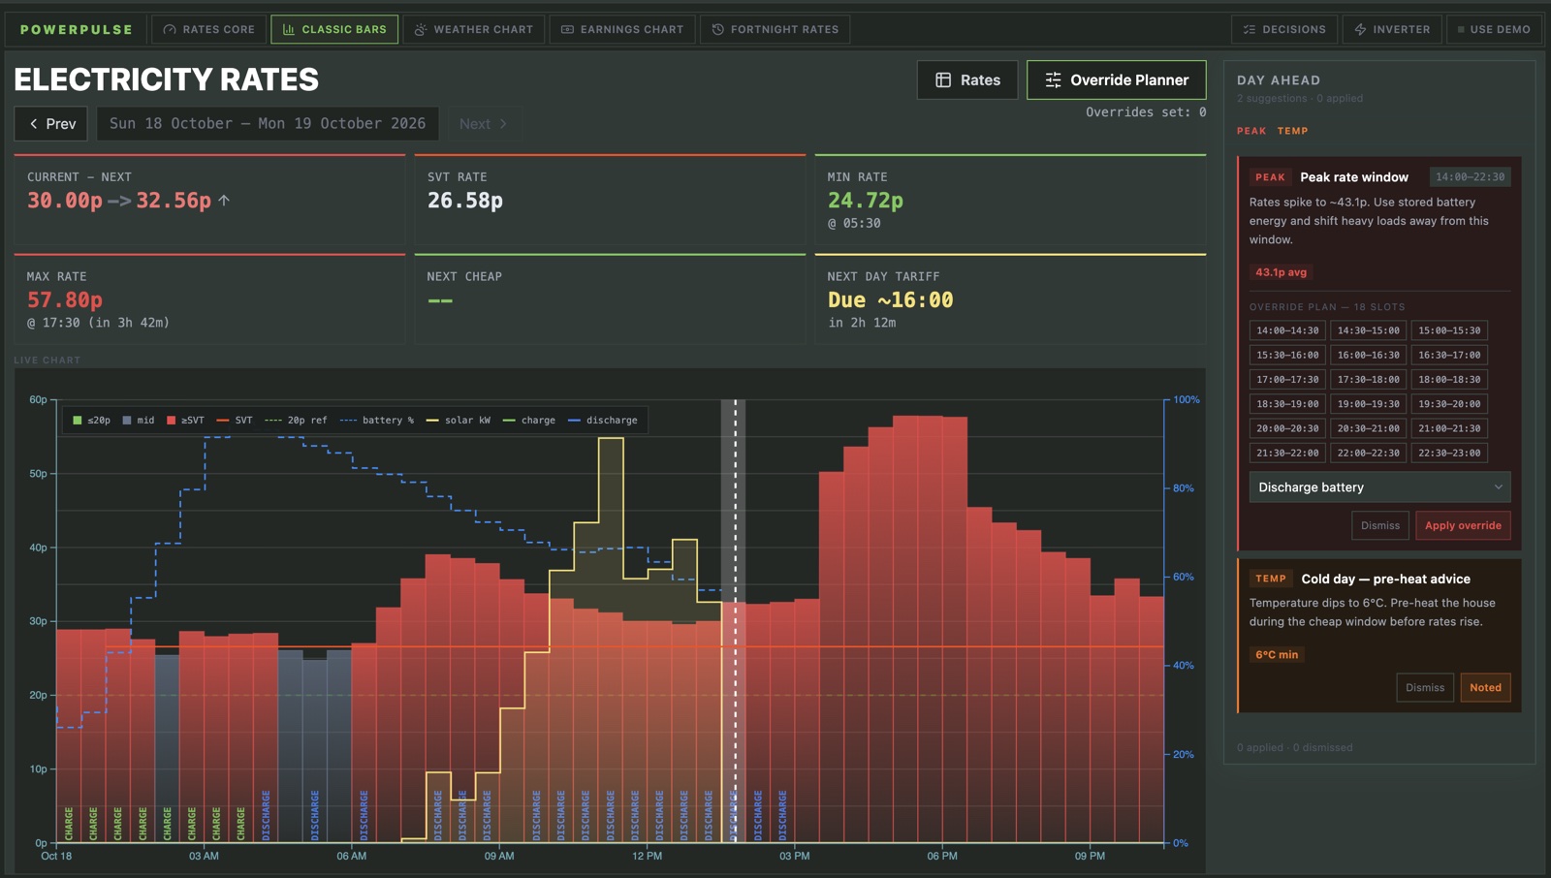
Task: Toggle the 16:00–16:30 override slot
Action: click(1369, 355)
